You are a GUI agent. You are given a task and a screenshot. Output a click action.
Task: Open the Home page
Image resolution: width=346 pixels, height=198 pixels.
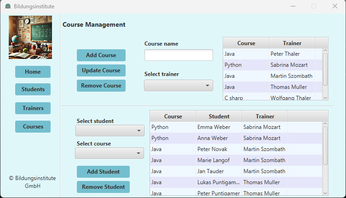coord(33,72)
